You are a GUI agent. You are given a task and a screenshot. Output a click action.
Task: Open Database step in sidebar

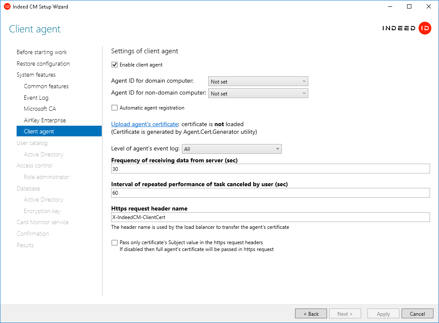[28, 188]
